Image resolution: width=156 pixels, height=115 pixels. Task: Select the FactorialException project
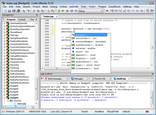click(19, 41)
